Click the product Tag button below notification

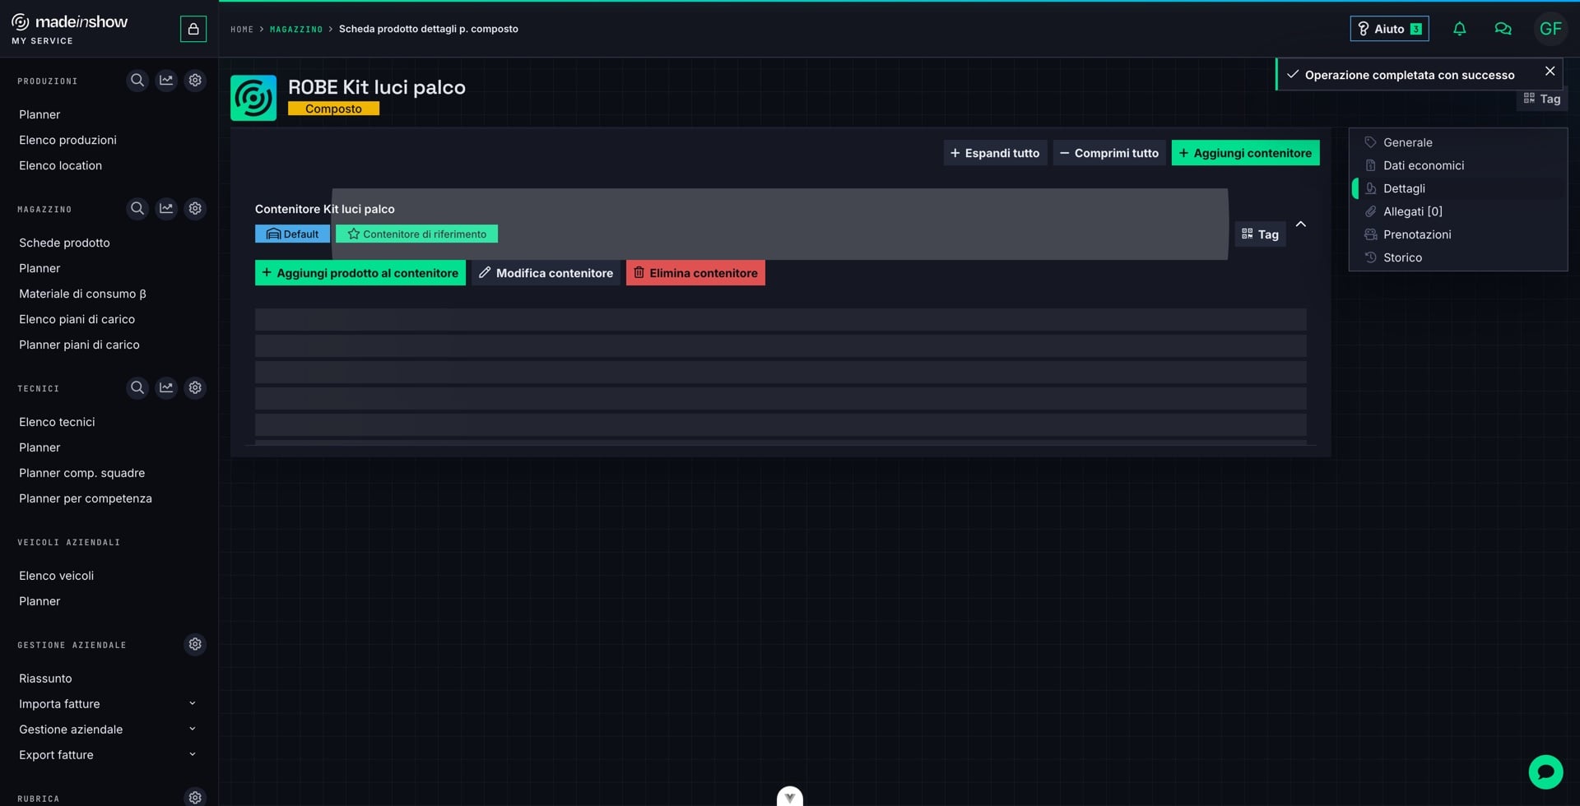pos(1541,99)
